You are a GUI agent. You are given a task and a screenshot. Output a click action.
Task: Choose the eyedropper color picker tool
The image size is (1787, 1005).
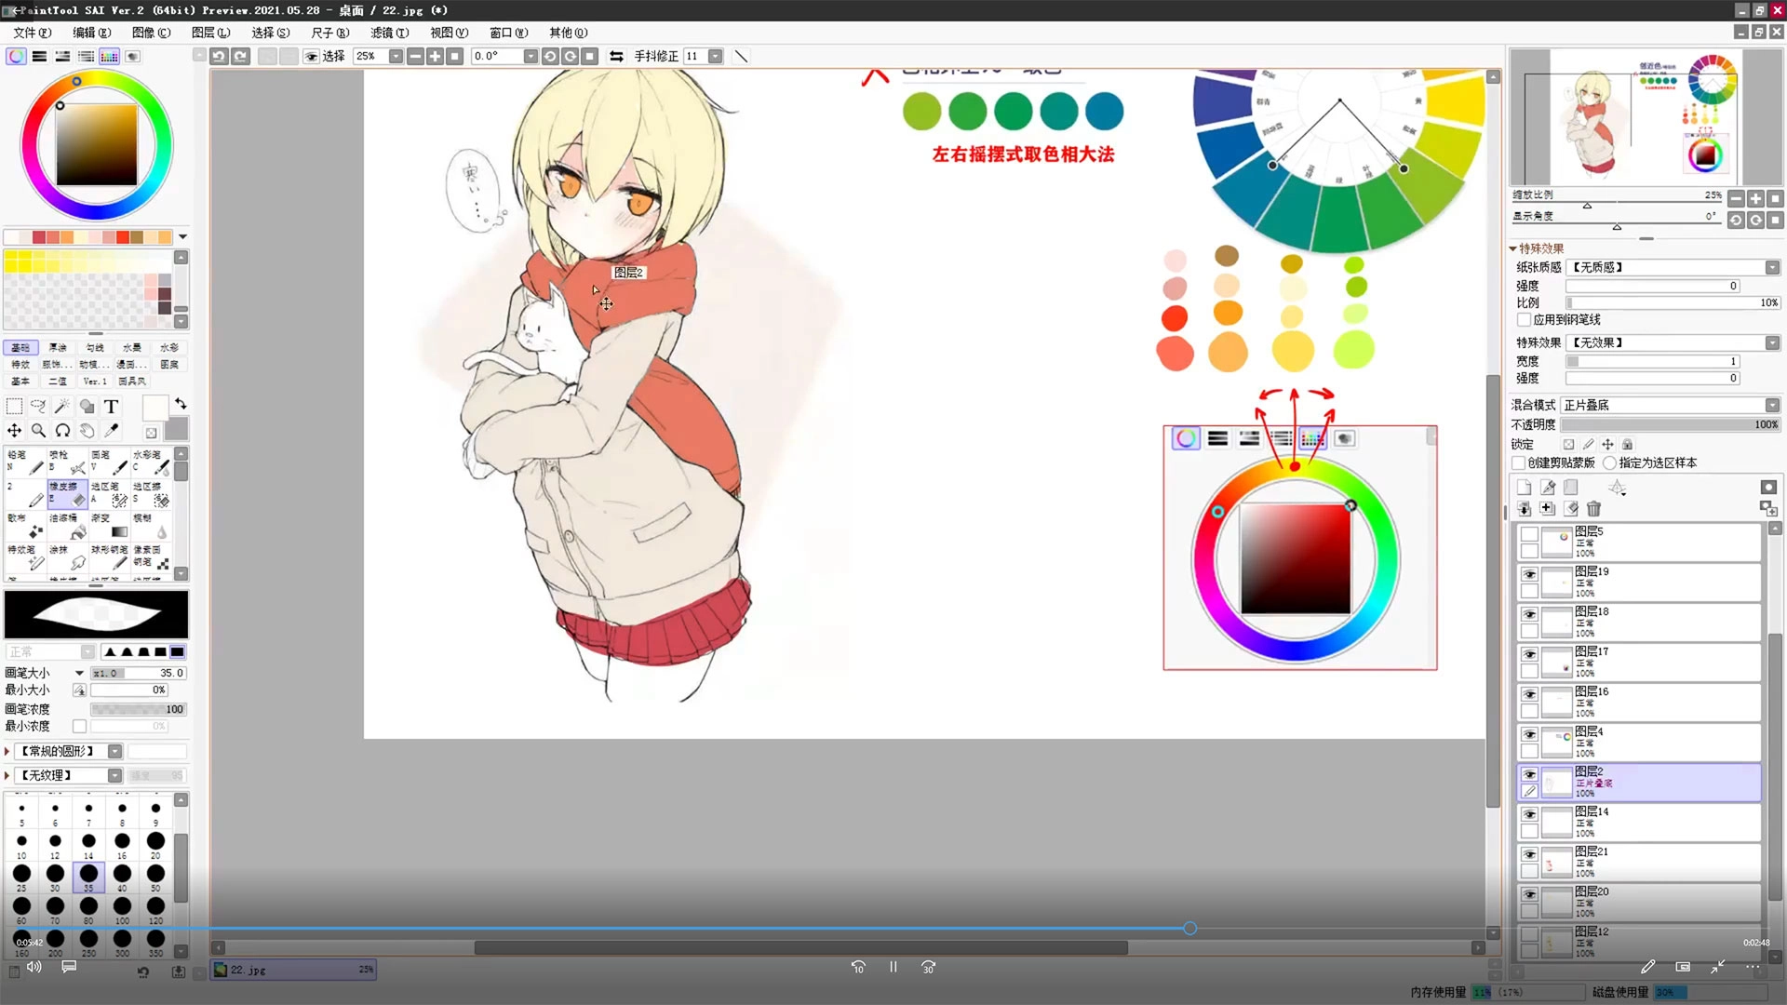112,430
